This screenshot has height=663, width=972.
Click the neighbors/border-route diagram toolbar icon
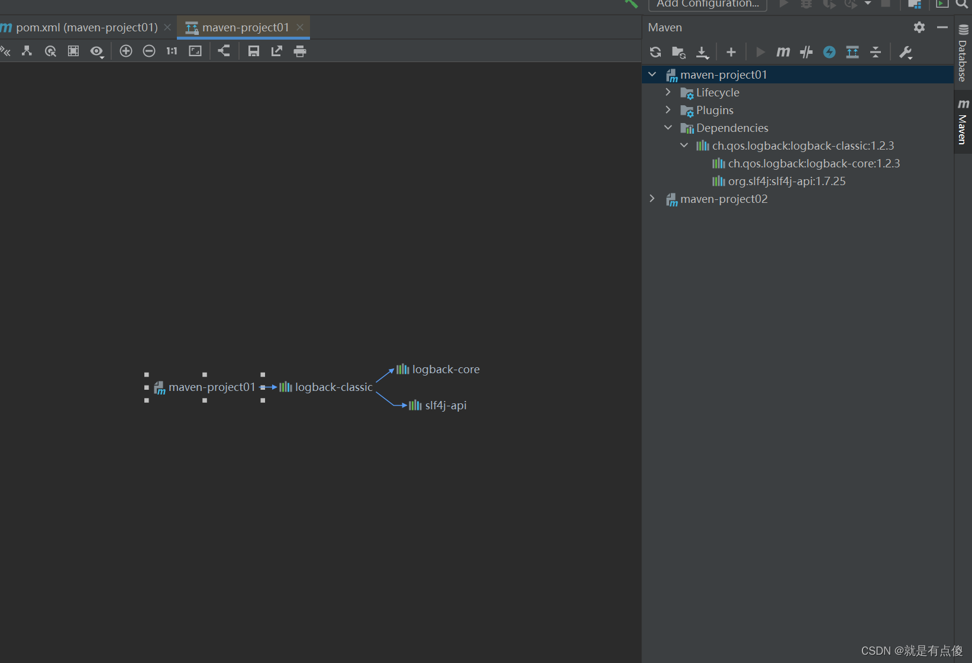[5, 51]
